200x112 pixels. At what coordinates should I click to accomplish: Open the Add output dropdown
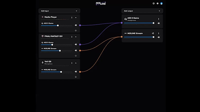[x=142, y=11]
